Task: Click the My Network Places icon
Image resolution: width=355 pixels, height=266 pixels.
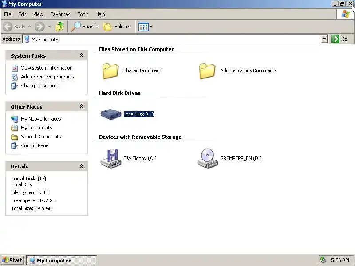Action: pos(15,119)
